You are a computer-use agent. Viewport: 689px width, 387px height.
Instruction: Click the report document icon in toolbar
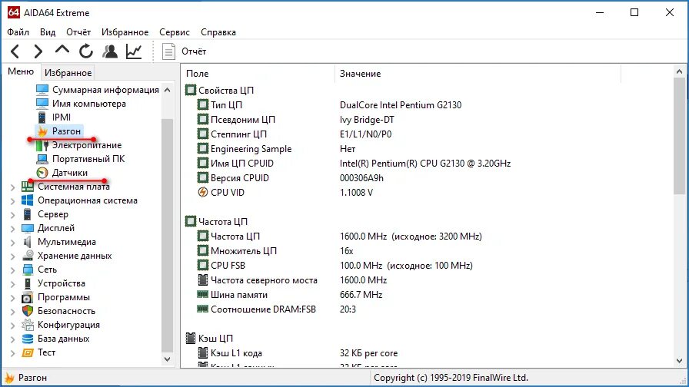point(168,51)
